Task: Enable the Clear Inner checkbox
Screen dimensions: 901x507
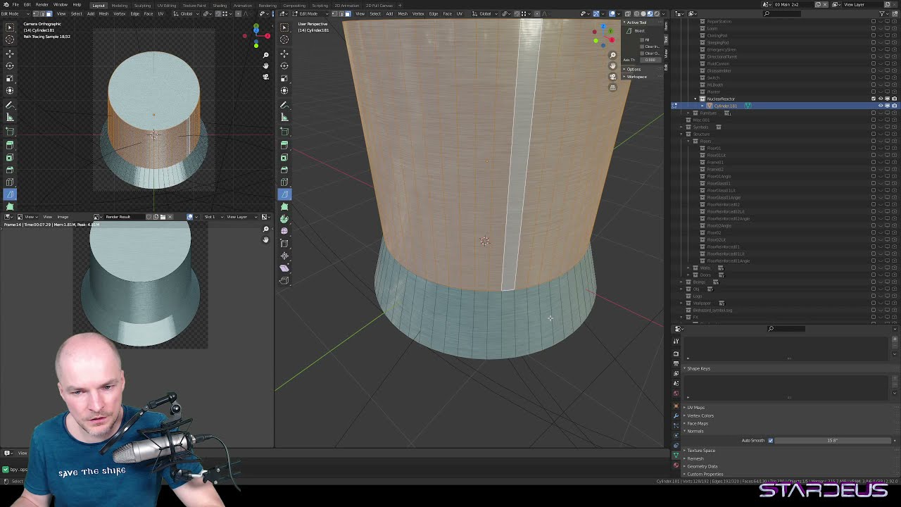Action: pyautogui.click(x=642, y=46)
